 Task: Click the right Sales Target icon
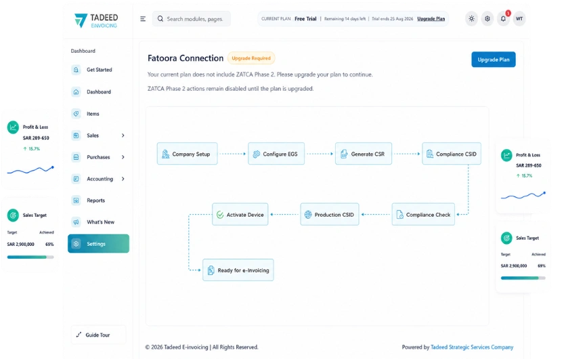click(506, 238)
